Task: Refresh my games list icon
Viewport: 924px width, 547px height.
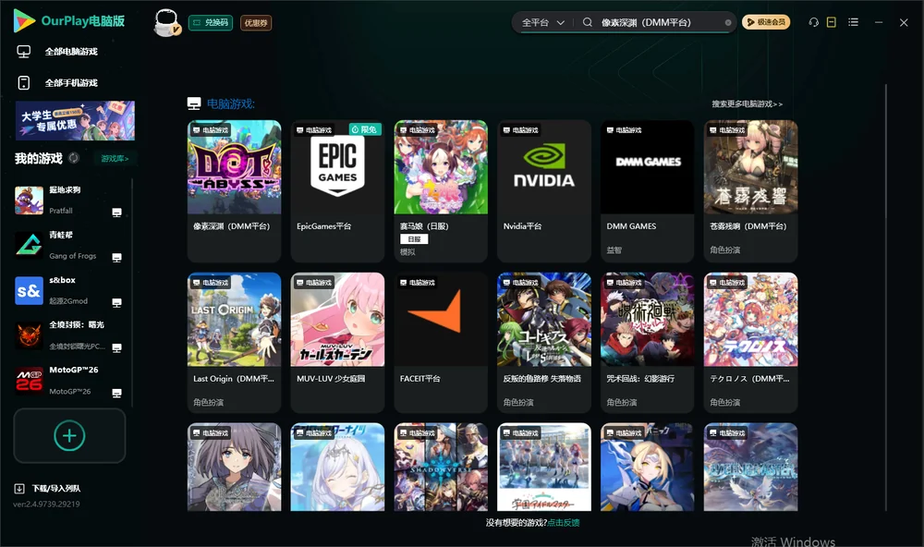Action: (74, 158)
